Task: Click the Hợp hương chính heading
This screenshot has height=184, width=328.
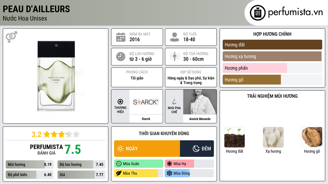Action: coord(272,34)
